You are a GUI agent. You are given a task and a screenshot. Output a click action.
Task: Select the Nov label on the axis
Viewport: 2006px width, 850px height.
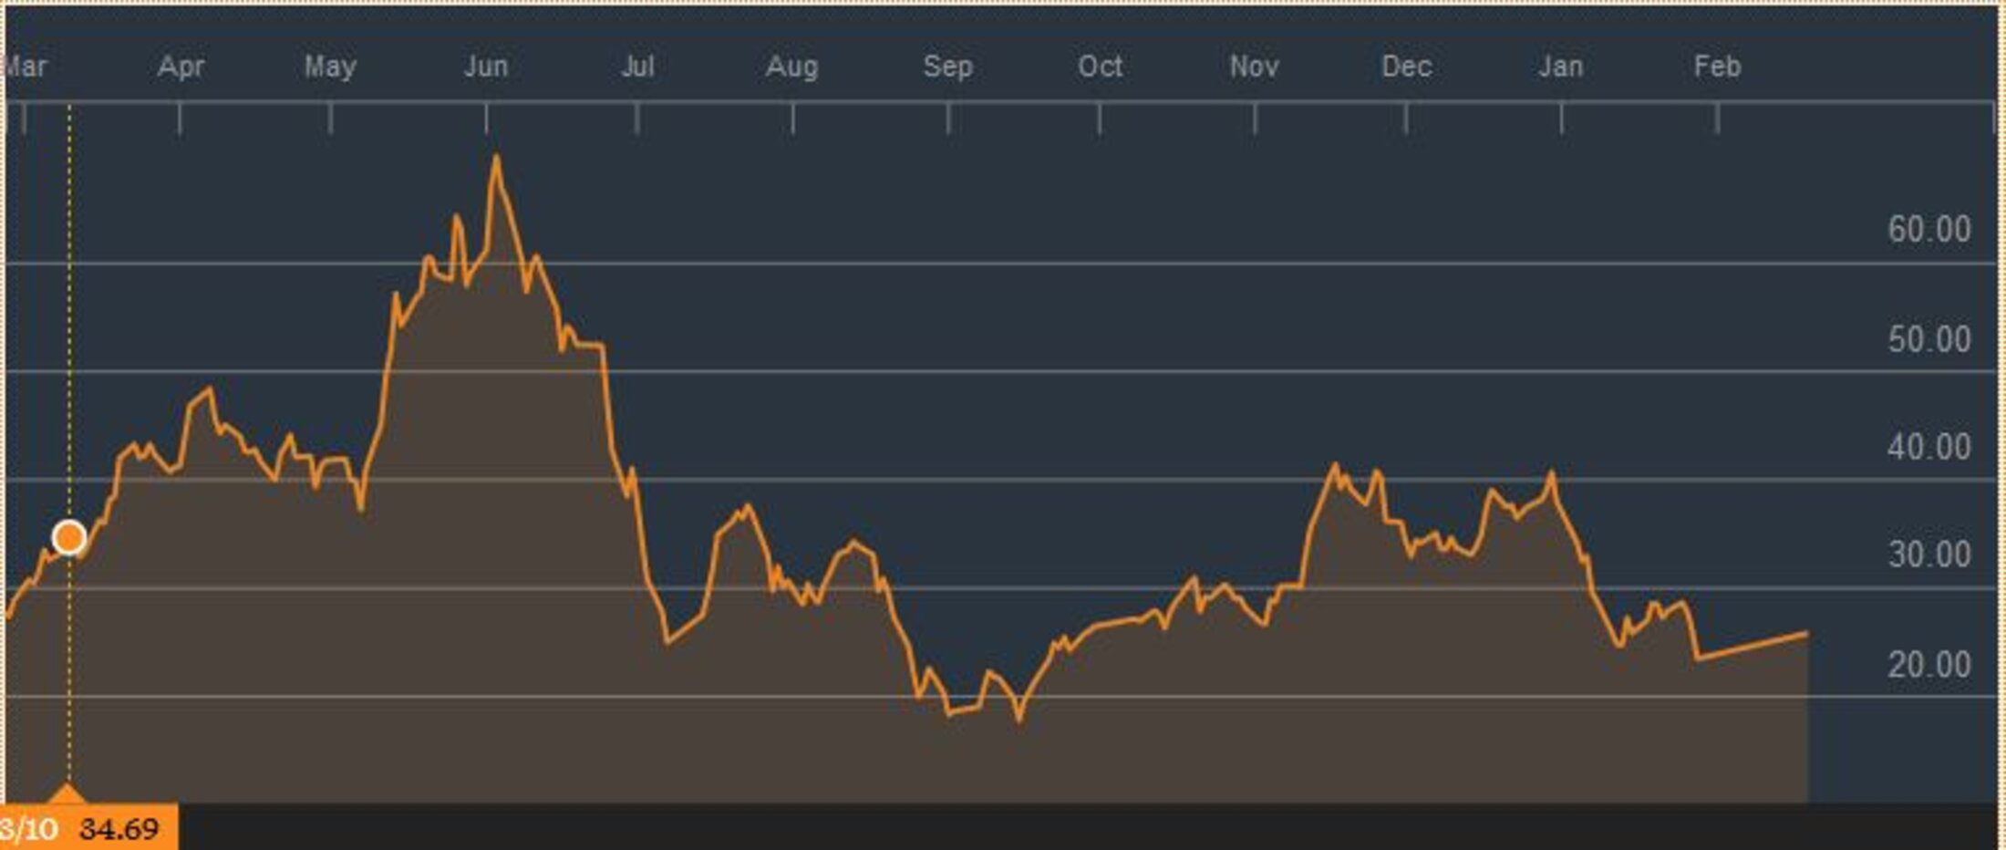pyautogui.click(x=1254, y=67)
